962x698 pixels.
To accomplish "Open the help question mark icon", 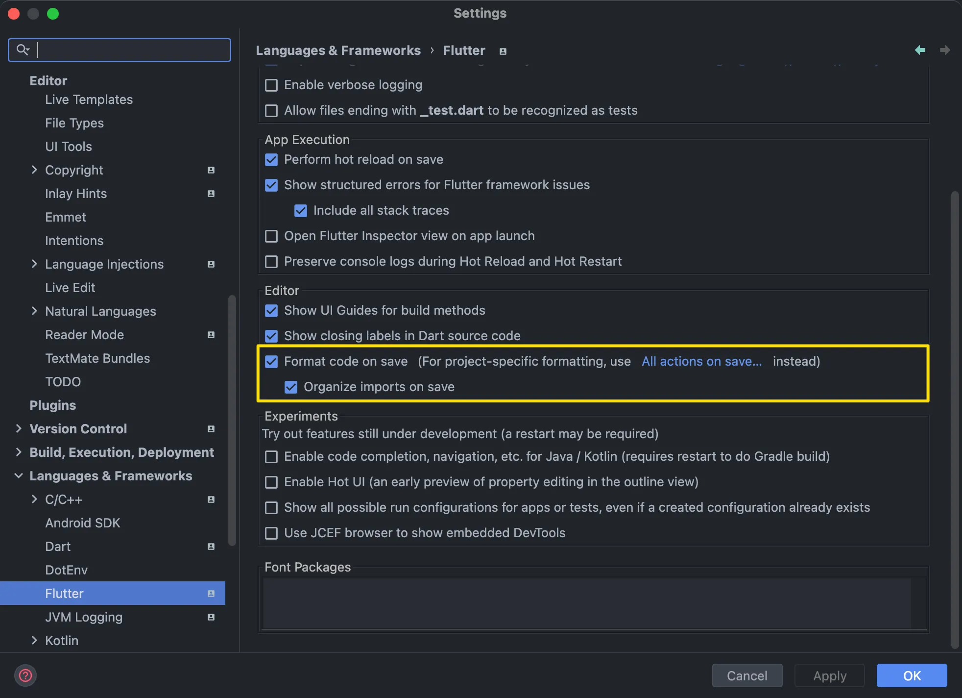I will click(25, 675).
